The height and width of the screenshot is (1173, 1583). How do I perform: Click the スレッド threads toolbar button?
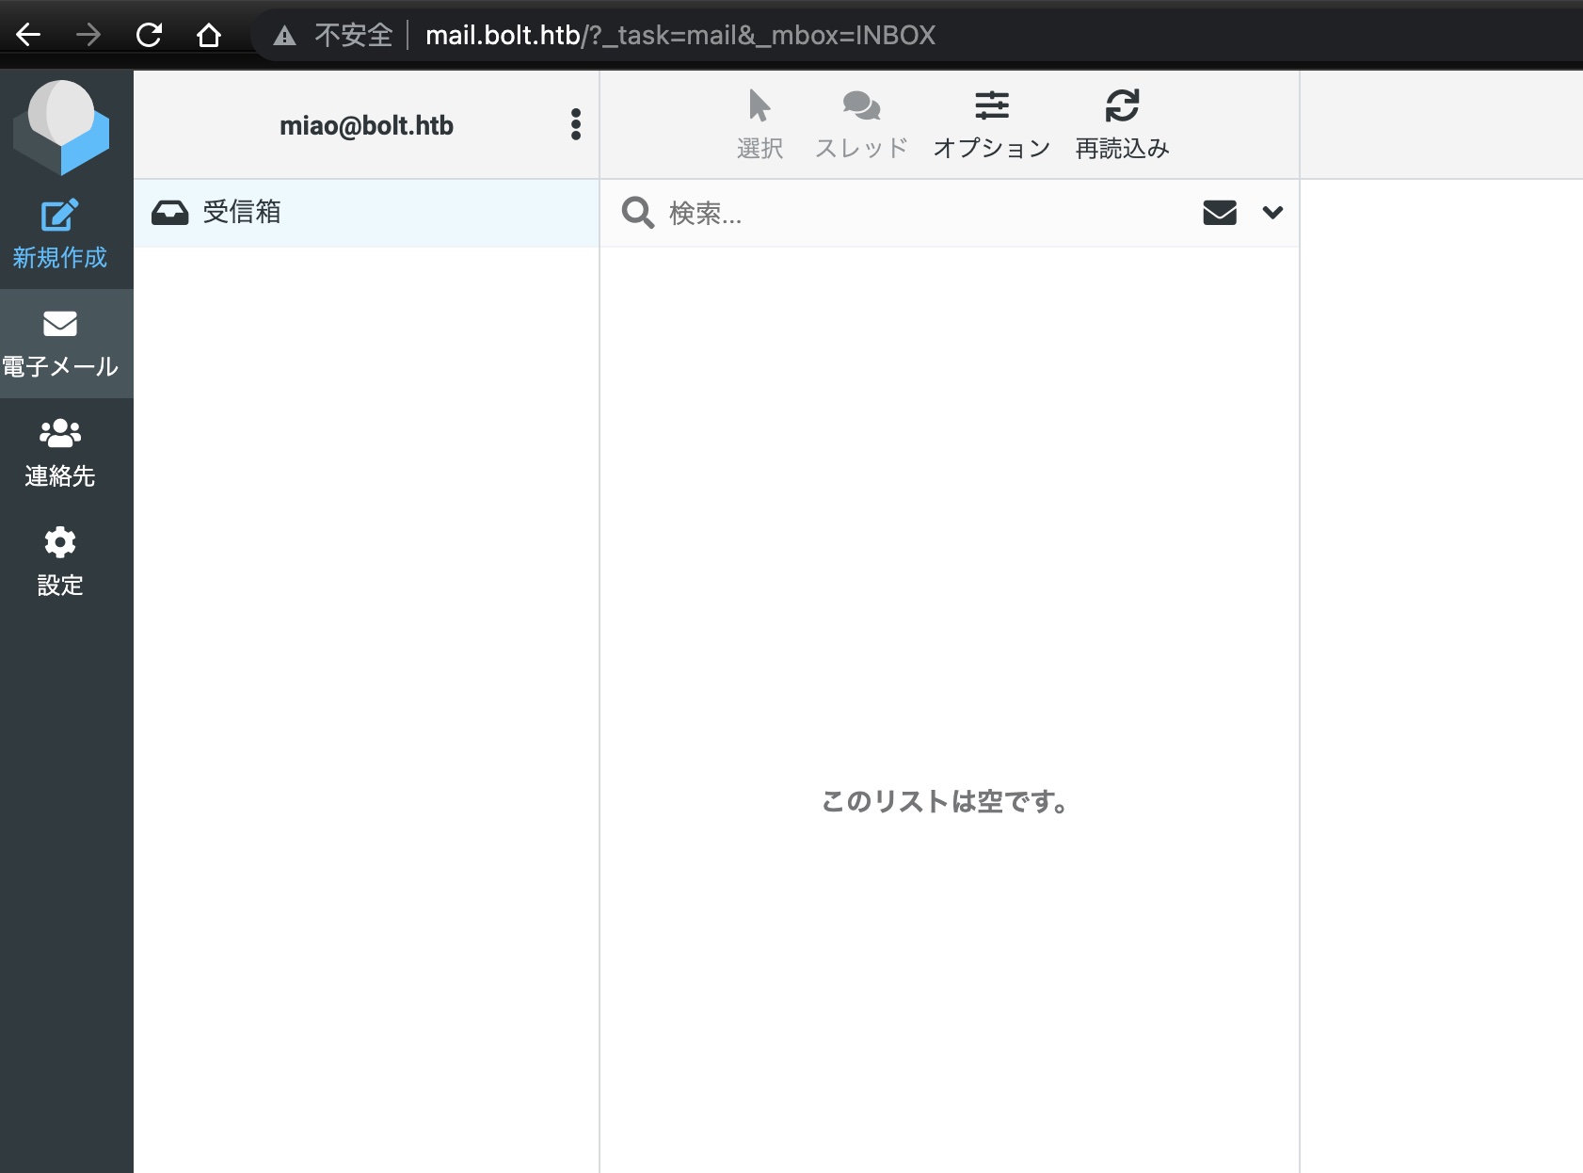click(861, 124)
